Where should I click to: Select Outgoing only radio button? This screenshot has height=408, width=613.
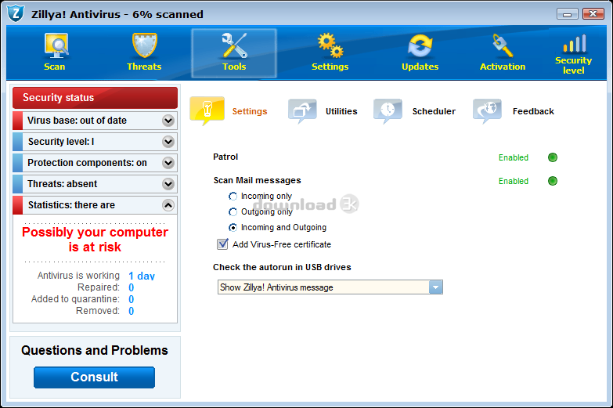[x=233, y=211]
